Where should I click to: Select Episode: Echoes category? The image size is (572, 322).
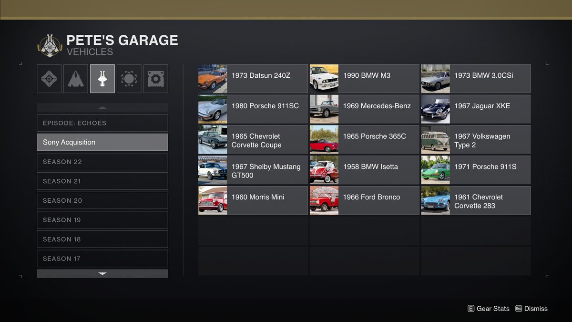tap(102, 123)
